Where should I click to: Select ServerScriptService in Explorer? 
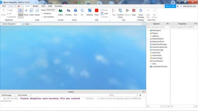[x=160, y=47]
